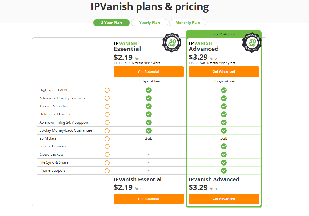Show Phone Support info icon details
The height and width of the screenshot is (216, 309).
107,171
